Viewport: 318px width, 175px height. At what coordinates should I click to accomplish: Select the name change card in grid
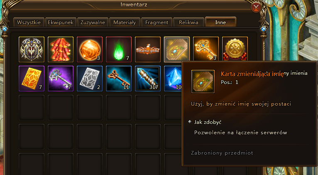click(177, 49)
